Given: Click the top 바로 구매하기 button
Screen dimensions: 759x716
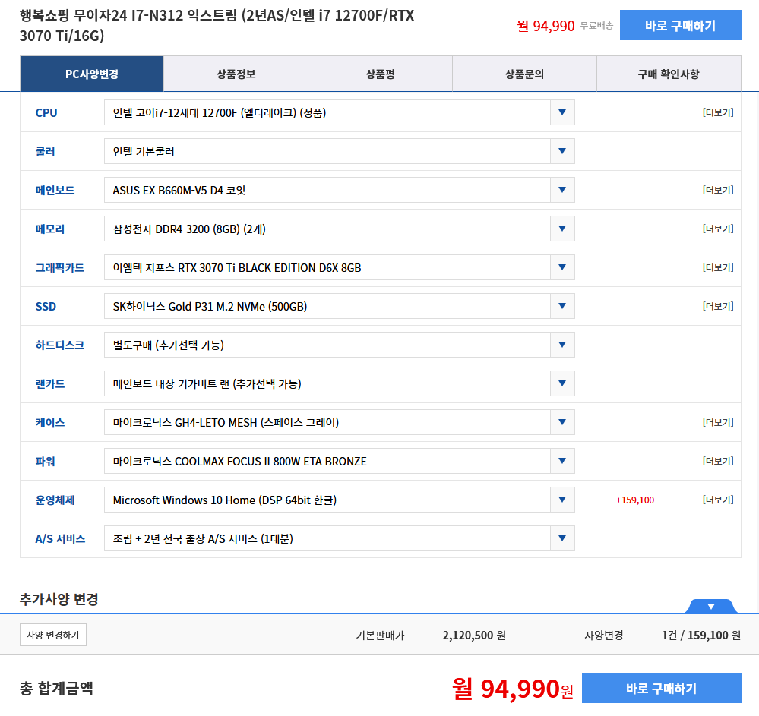Looking at the screenshot, I should pyautogui.click(x=680, y=25).
